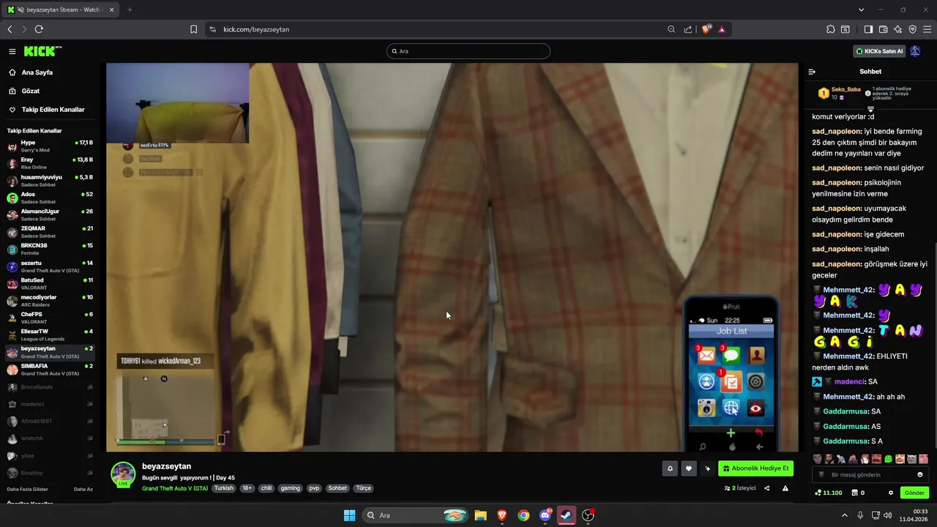Open the Leo AI sparkle icon in the toolbar
This screenshot has width=937, height=527.
pyautogui.click(x=897, y=29)
